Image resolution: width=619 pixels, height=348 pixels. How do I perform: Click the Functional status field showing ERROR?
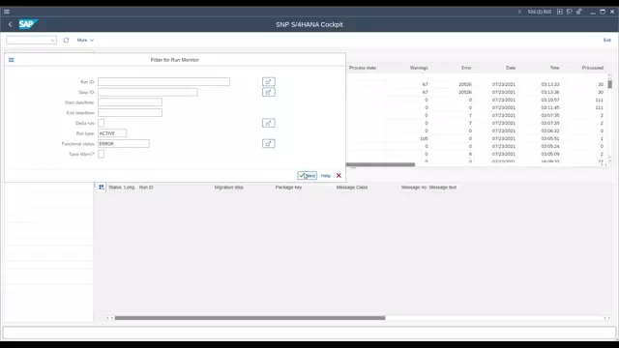pyautogui.click(x=124, y=144)
